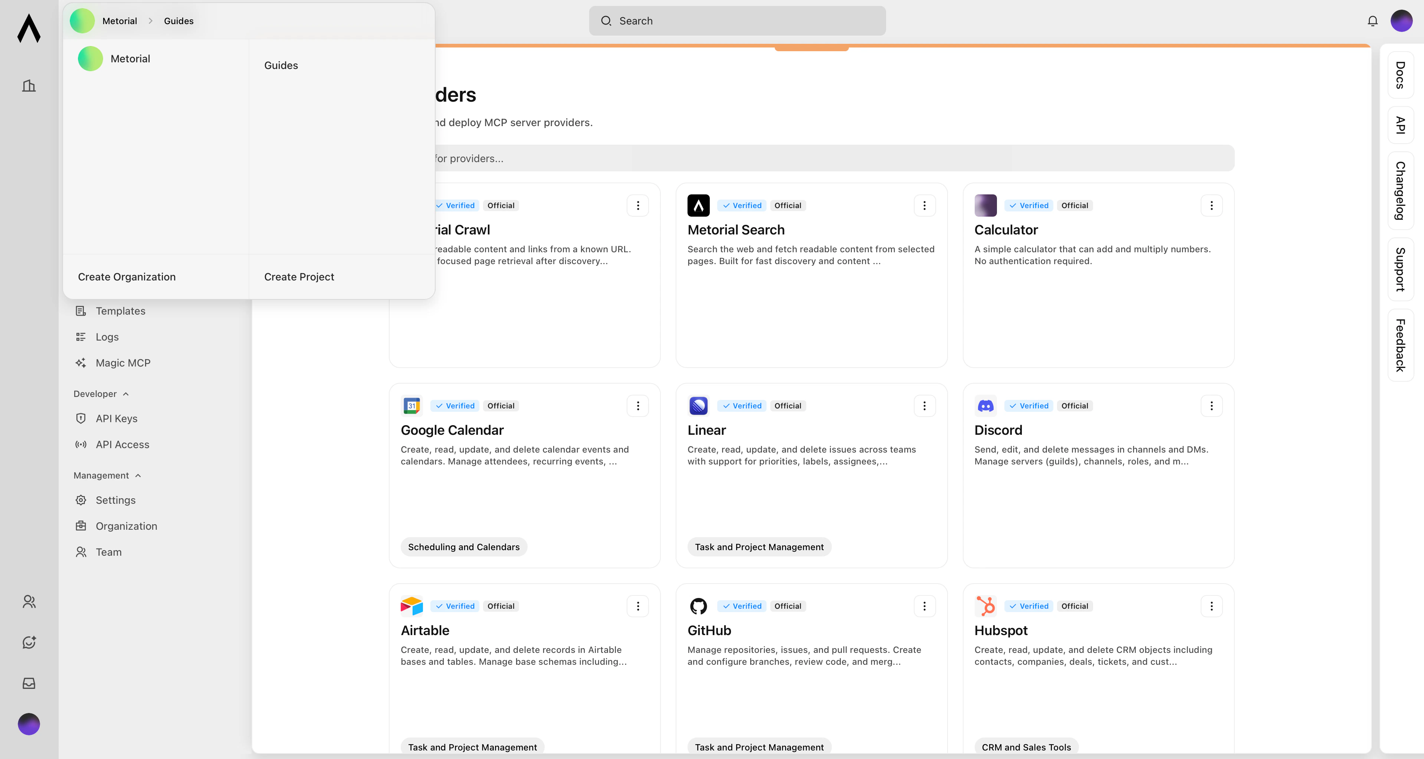
Task: Open the Guides menu entry
Action: click(281, 65)
